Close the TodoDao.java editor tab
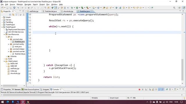186x104 pixels. pyautogui.click(x=91, y=11)
